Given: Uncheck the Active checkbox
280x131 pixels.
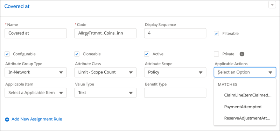Looking at the screenshot, I should (147, 54).
